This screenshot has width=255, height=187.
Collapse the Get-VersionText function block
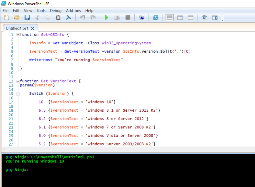click(18, 81)
